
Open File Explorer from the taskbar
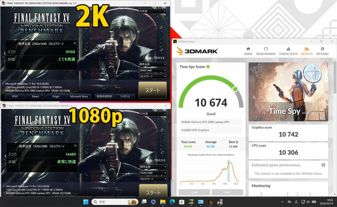coord(163,202)
